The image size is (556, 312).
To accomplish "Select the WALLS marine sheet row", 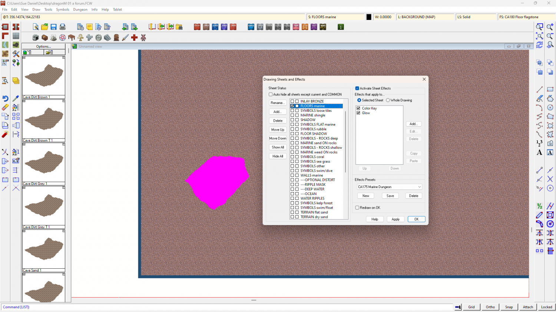I will (x=316, y=175).
